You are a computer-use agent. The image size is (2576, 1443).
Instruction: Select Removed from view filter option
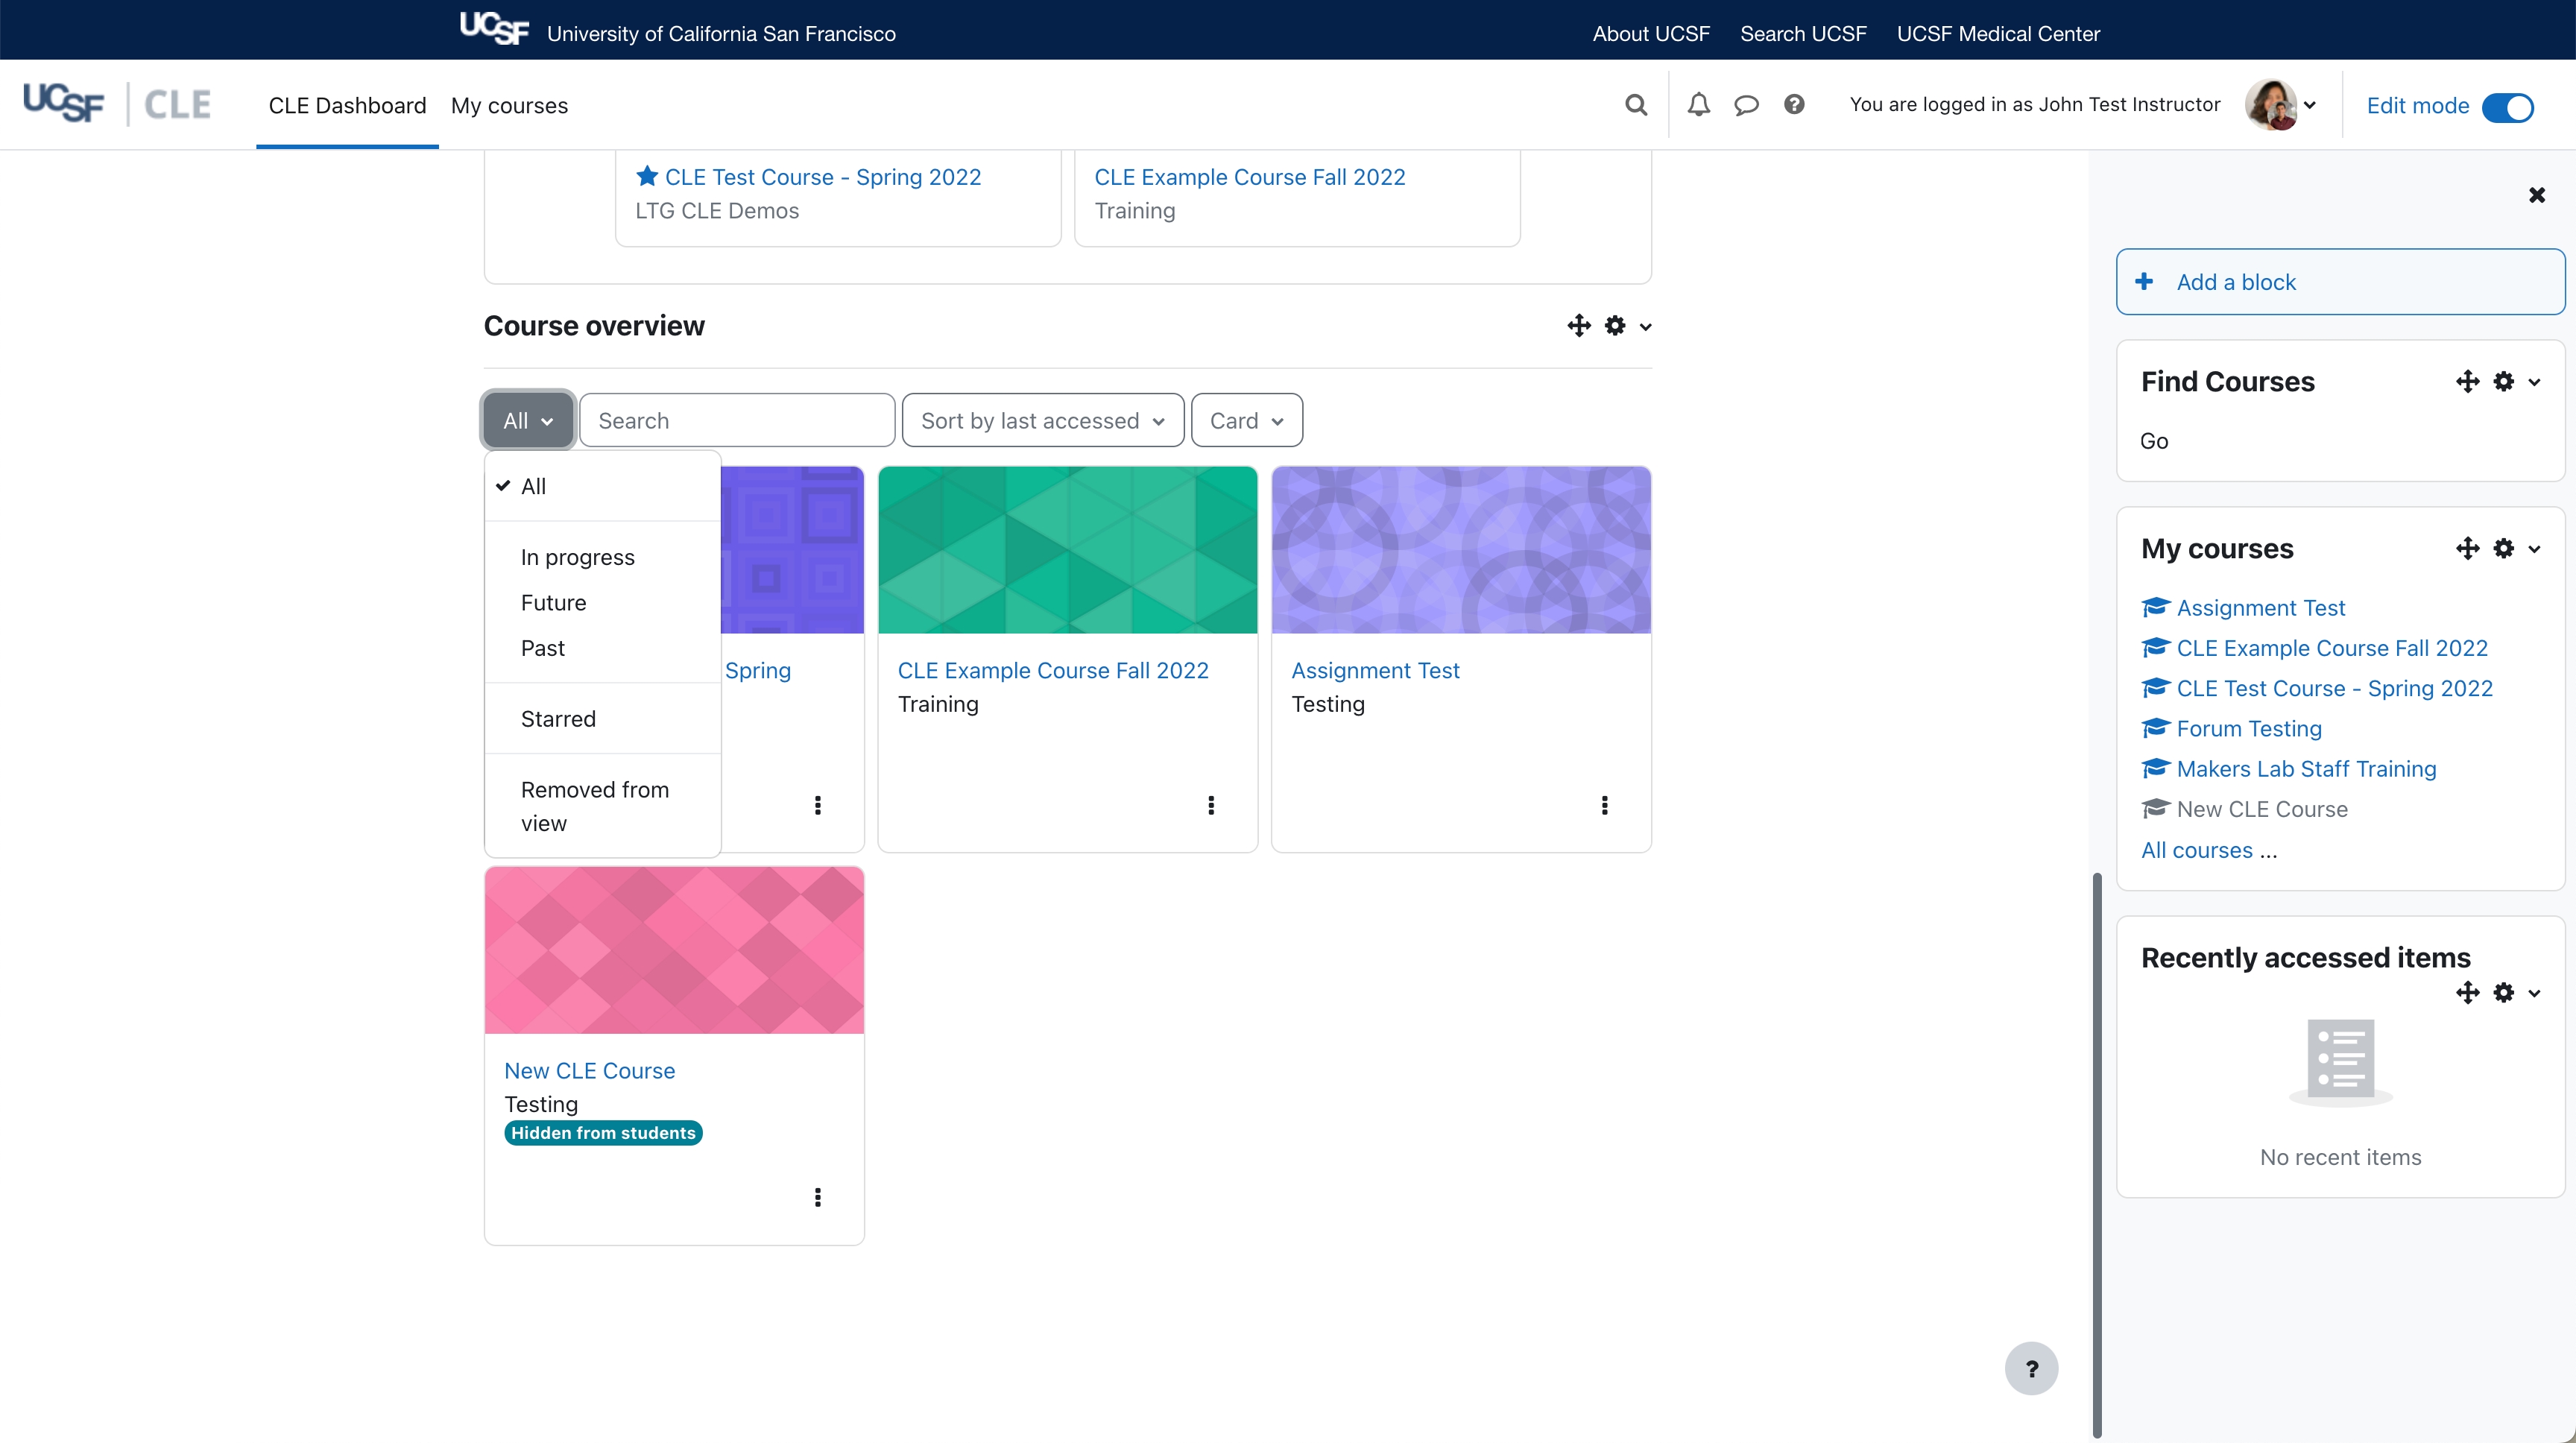pyautogui.click(x=603, y=806)
